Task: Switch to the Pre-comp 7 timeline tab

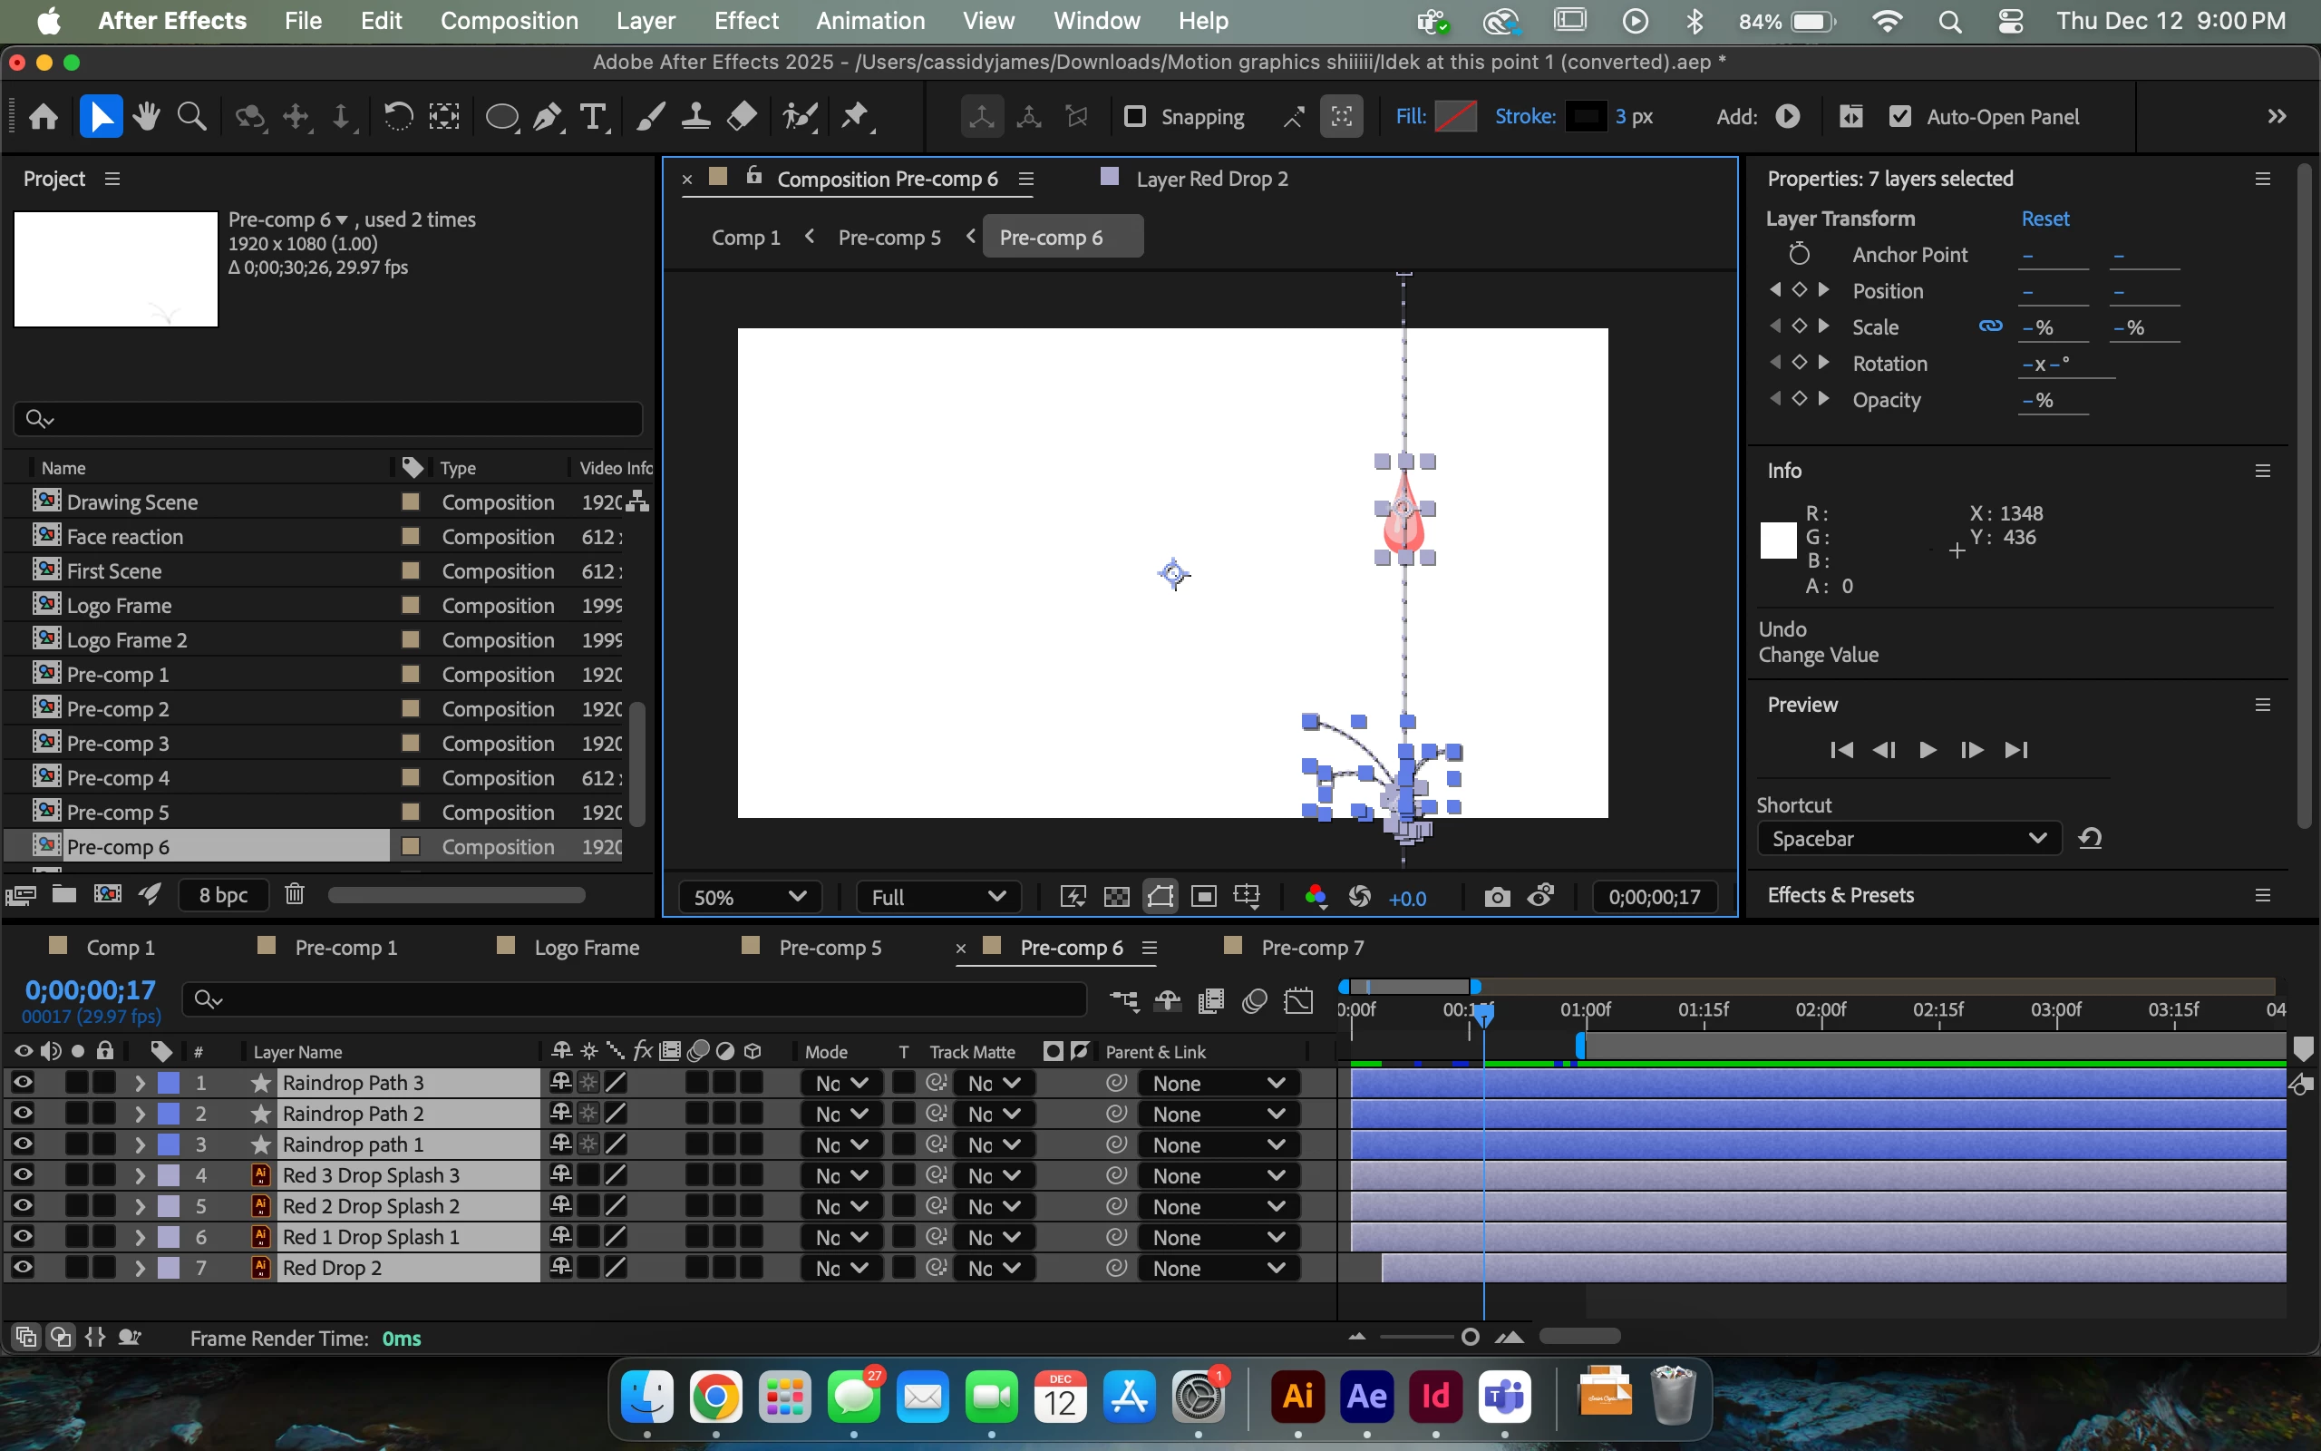Action: [x=1311, y=949]
